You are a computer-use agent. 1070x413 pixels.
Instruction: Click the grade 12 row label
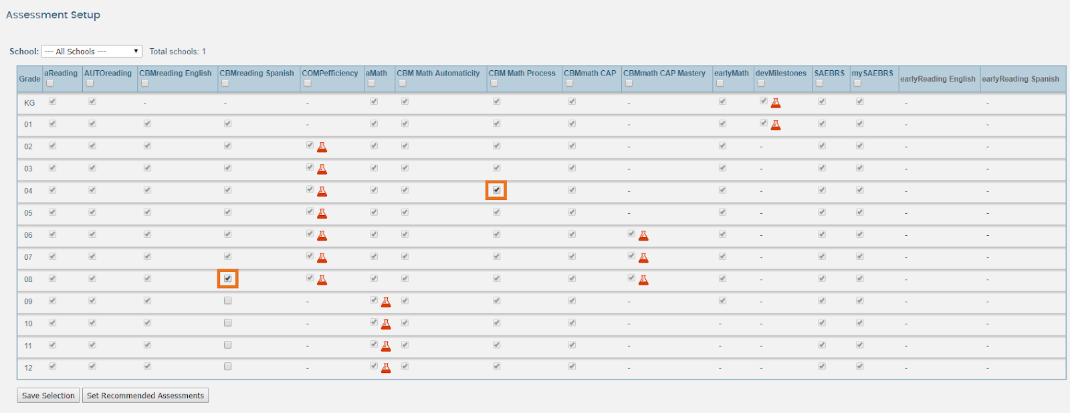click(28, 368)
